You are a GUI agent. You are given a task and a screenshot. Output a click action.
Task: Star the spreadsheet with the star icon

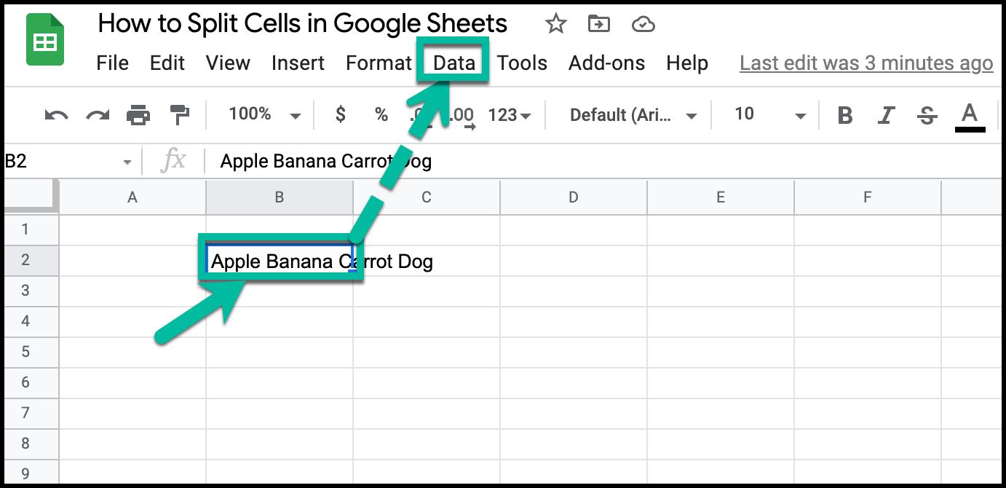555,23
